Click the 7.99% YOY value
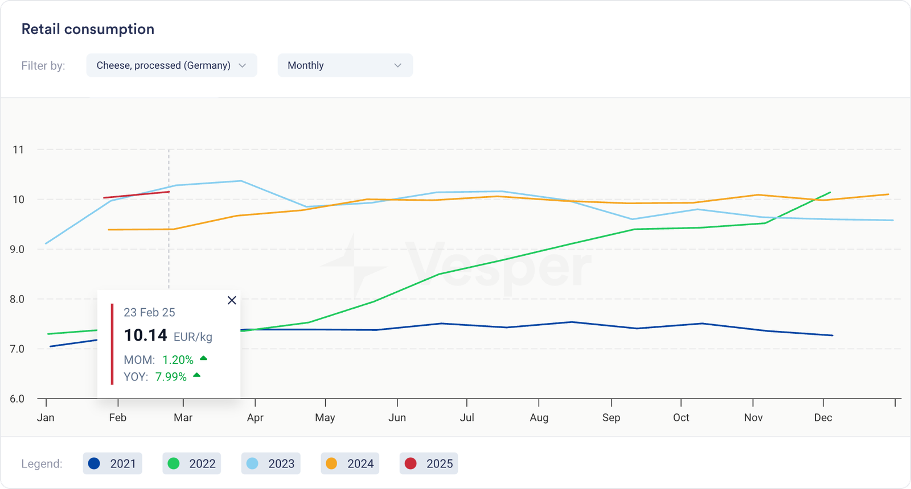 pyautogui.click(x=171, y=376)
